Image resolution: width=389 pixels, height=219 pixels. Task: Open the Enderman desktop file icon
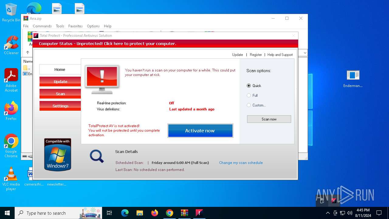click(353, 78)
